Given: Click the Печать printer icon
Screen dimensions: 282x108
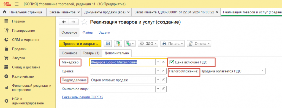Looking at the screenshot, I should 164,44.
